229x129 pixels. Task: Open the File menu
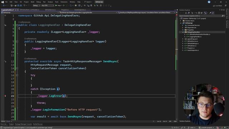[6, 2]
